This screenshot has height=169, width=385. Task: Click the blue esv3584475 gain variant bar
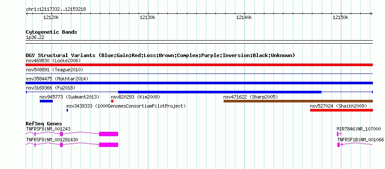pyautogui.click(x=199, y=83)
